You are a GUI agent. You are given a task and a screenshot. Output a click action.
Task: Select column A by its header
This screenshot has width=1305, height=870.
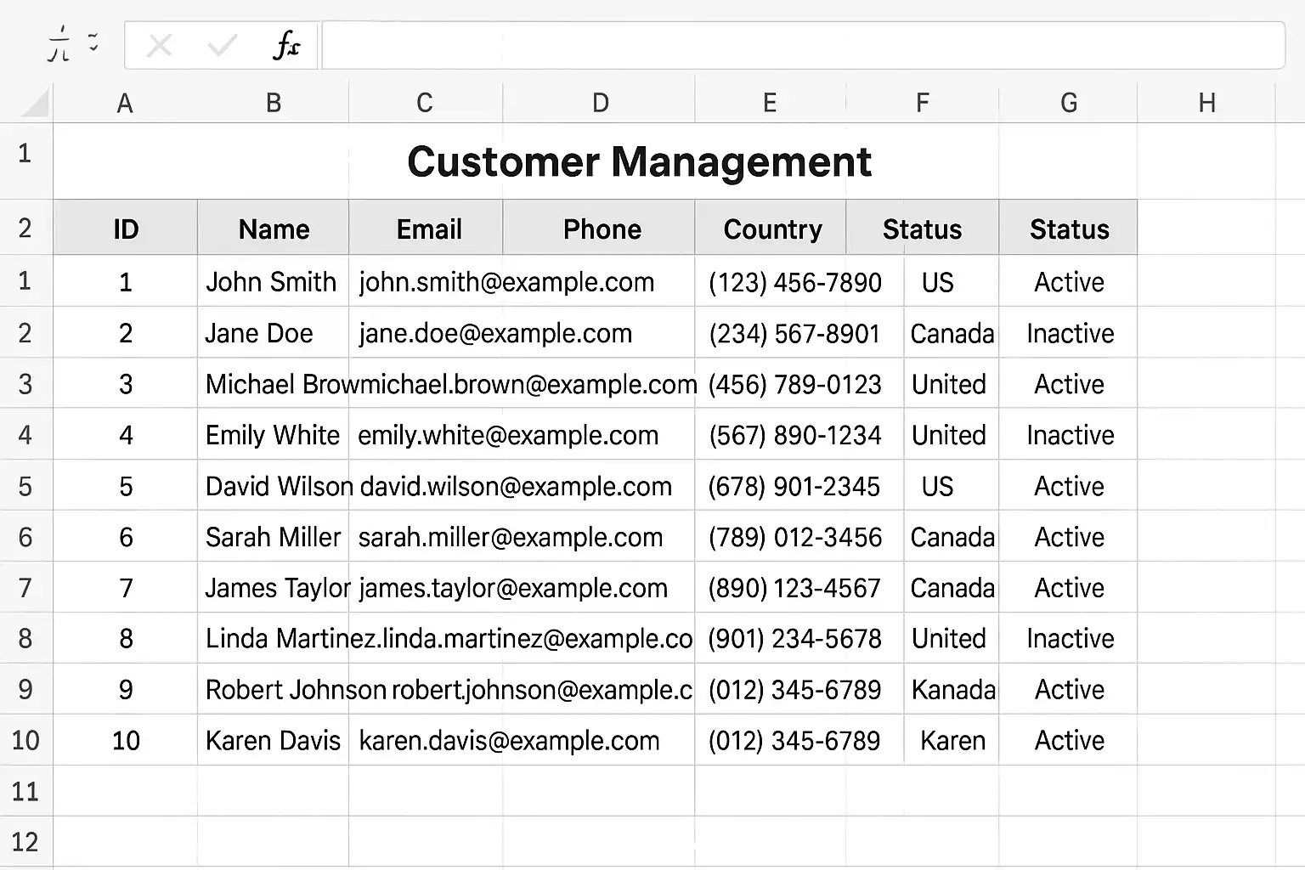125,104
